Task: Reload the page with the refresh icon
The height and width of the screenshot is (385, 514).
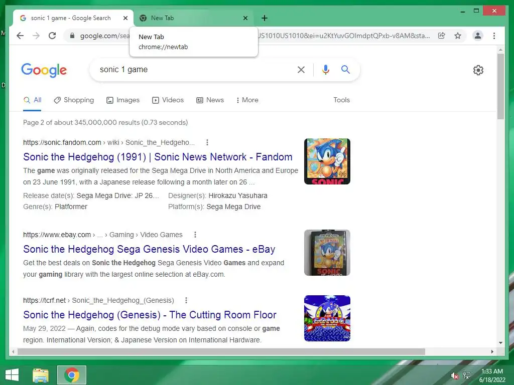Action: pos(52,36)
